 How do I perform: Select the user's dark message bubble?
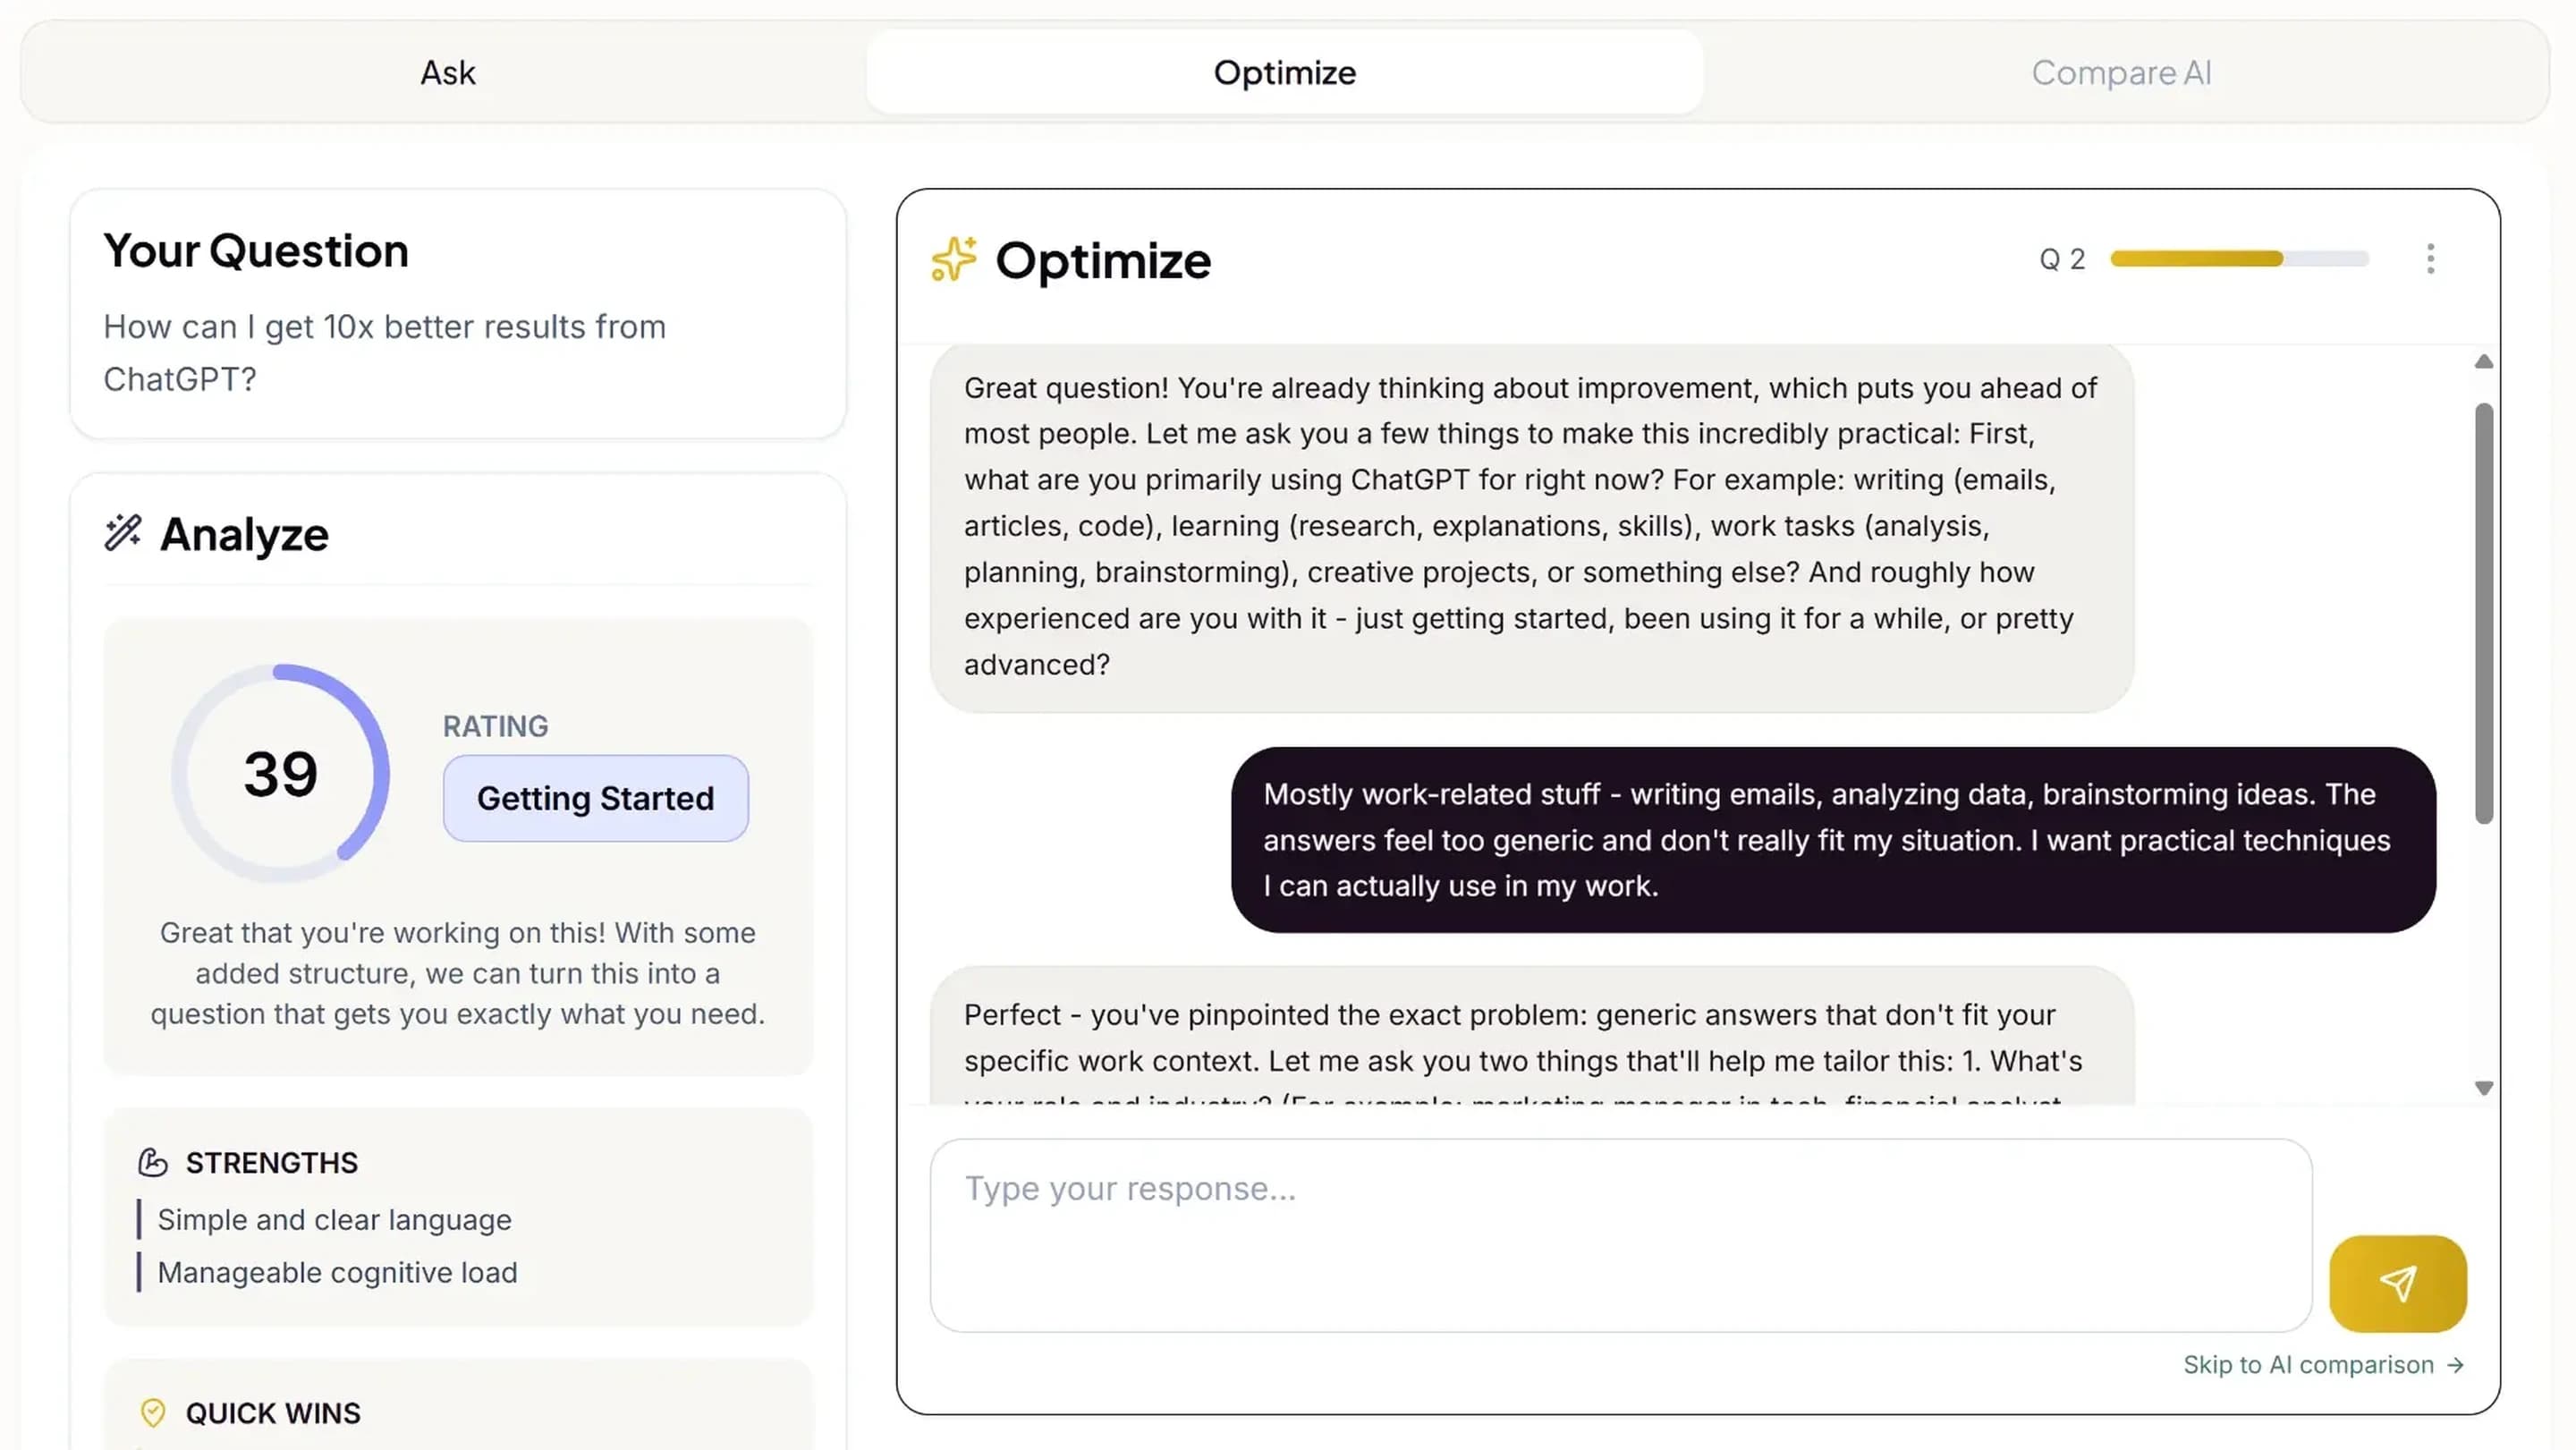[1830, 840]
